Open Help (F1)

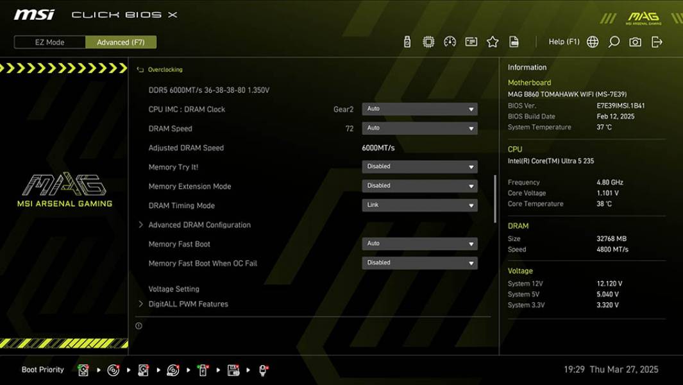[564, 42]
